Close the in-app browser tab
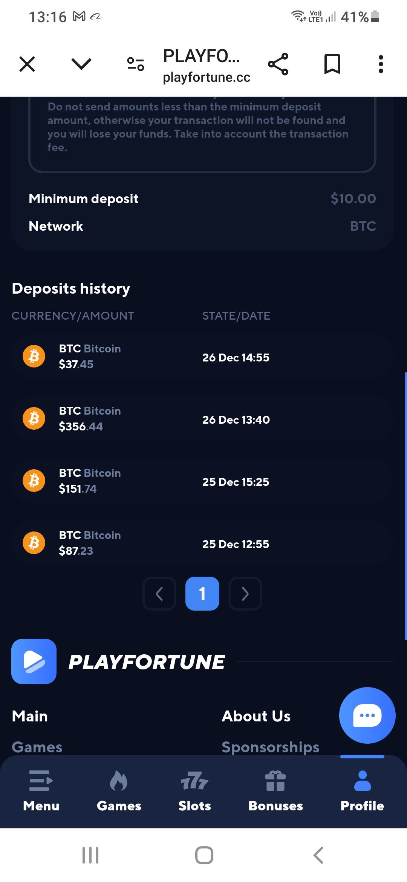 pos(27,64)
